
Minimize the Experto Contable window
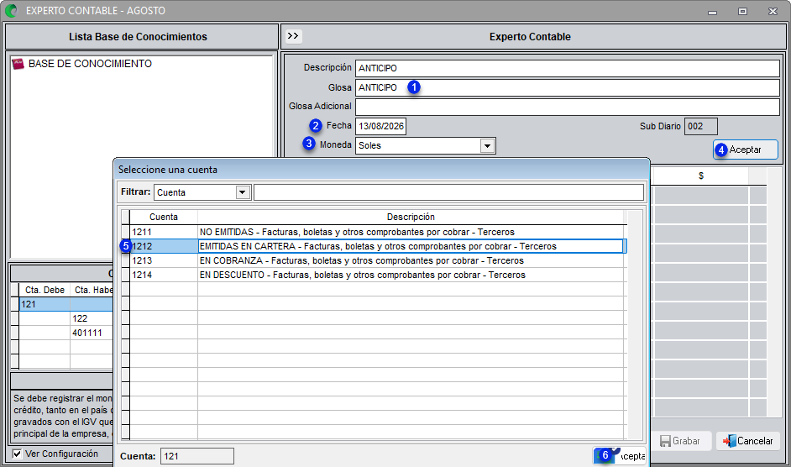(x=712, y=11)
